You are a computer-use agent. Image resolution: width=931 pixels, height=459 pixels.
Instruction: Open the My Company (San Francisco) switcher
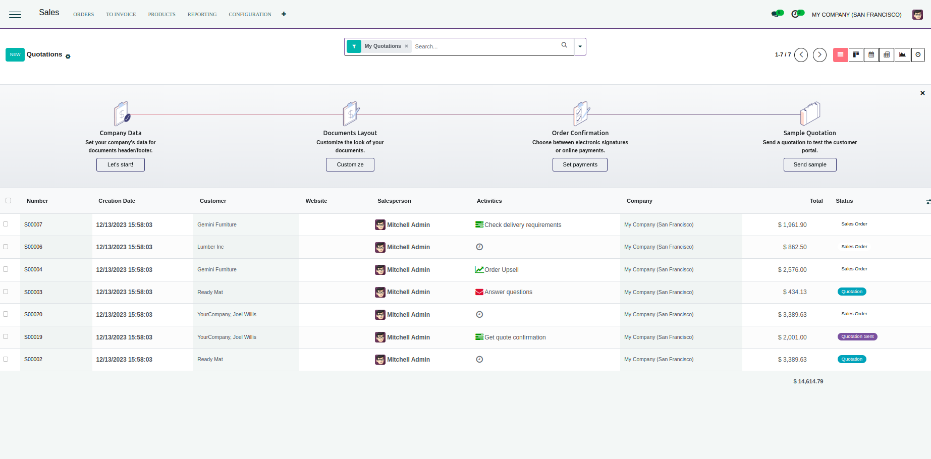tap(856, 15)
